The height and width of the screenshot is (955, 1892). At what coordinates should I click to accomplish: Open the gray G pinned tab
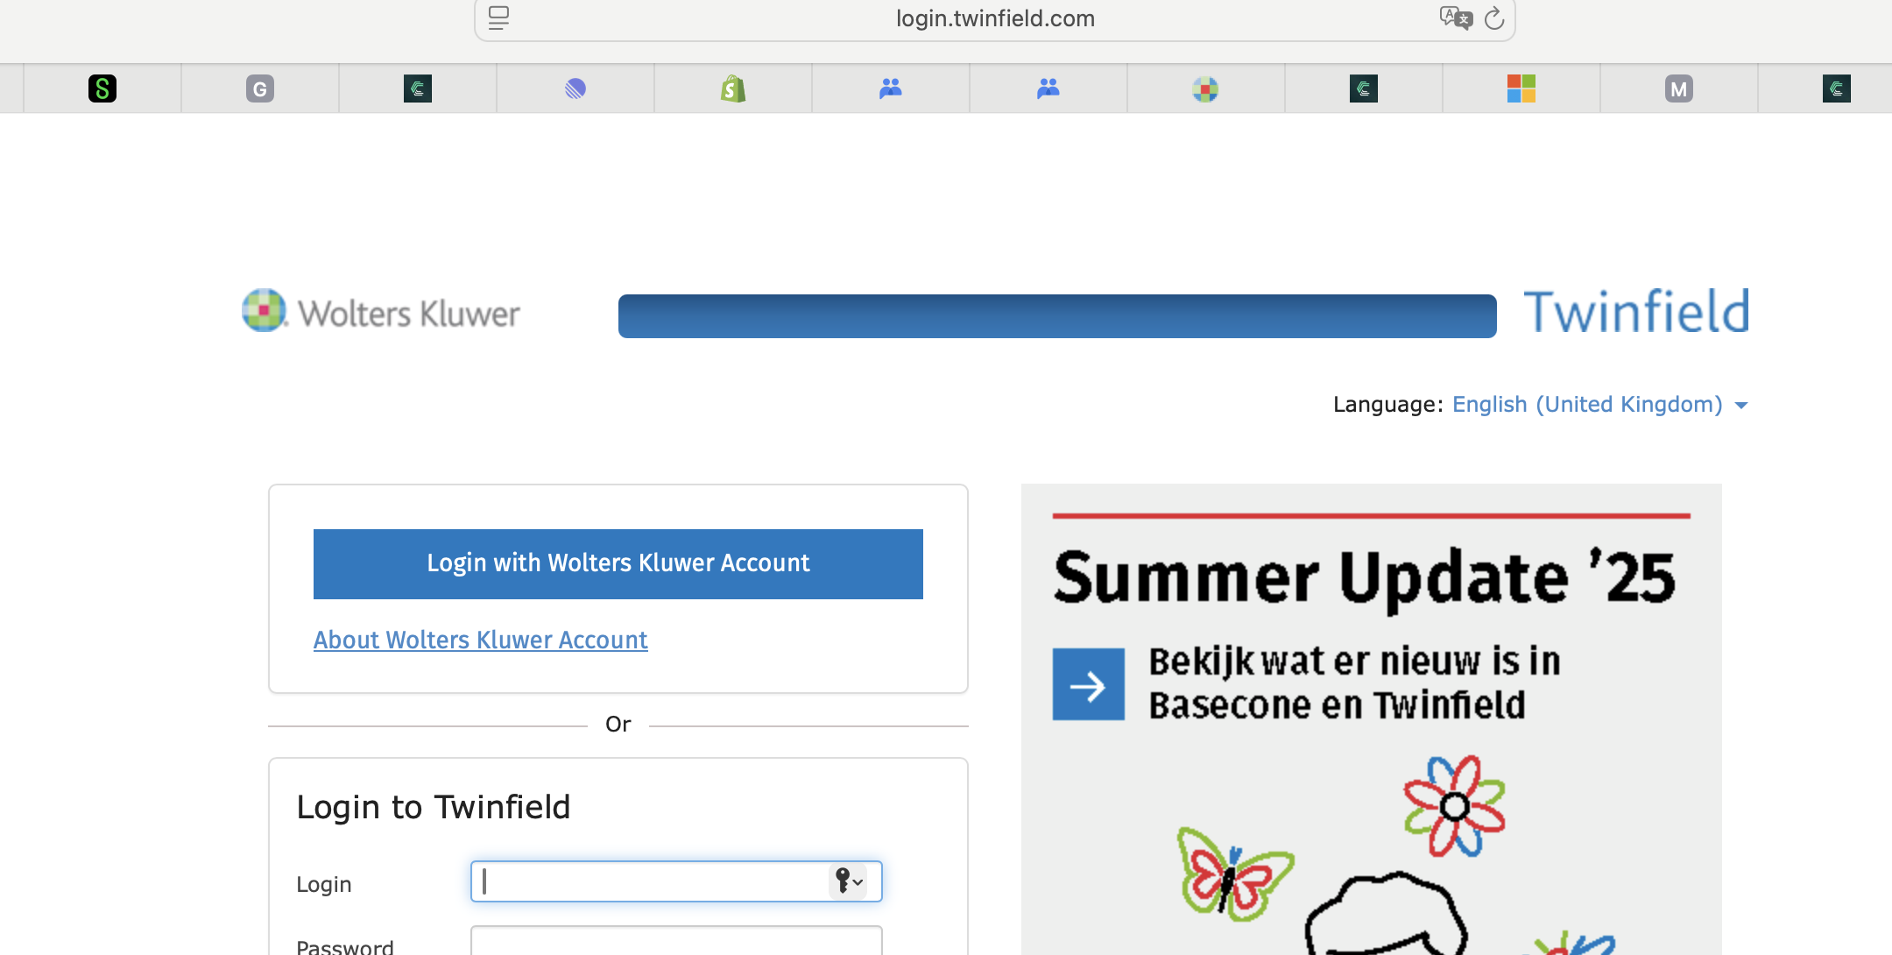[x=260, y=88]
